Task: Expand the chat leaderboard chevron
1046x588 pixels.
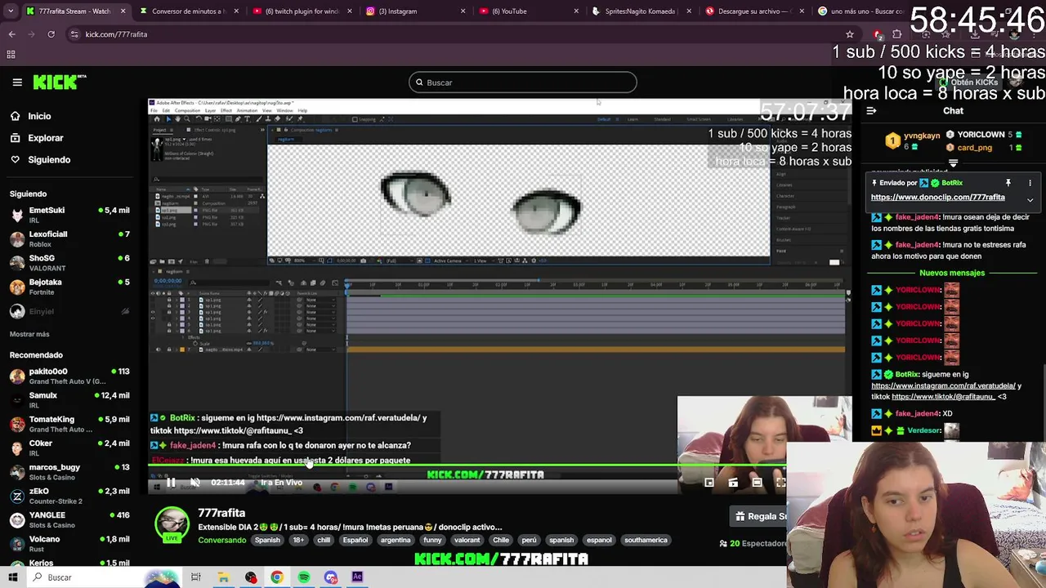Action: coord(953,163)
